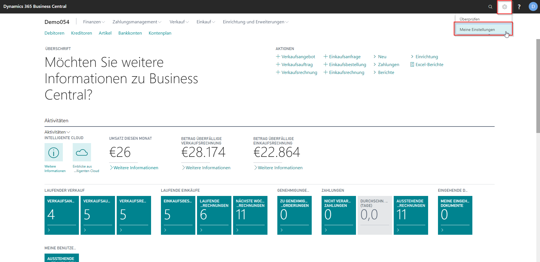Expand the Zahlungen action group
Image resolution: width=540 pixels, height=262 pixels.
[x=386, y=64]
